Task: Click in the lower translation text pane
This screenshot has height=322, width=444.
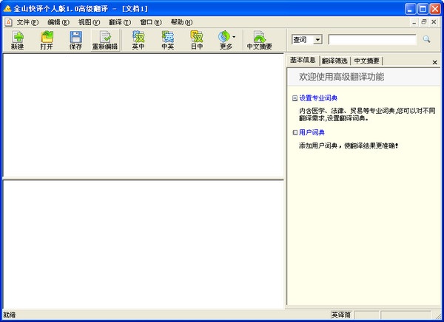Action: click(x=144, y=244)
